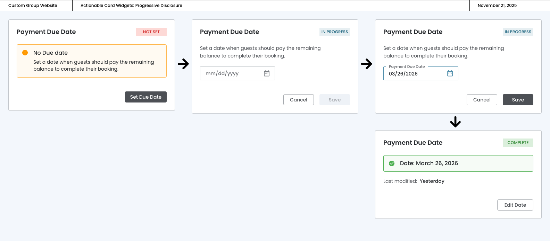The height and width of the screenshot is (241, 550).
Task: Click the November 21, 2025 header date
Action: (497, 6)
